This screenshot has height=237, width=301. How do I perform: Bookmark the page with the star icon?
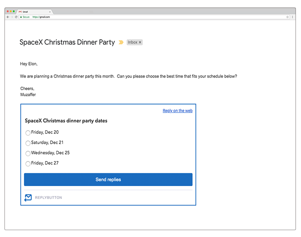click(287, 17)
